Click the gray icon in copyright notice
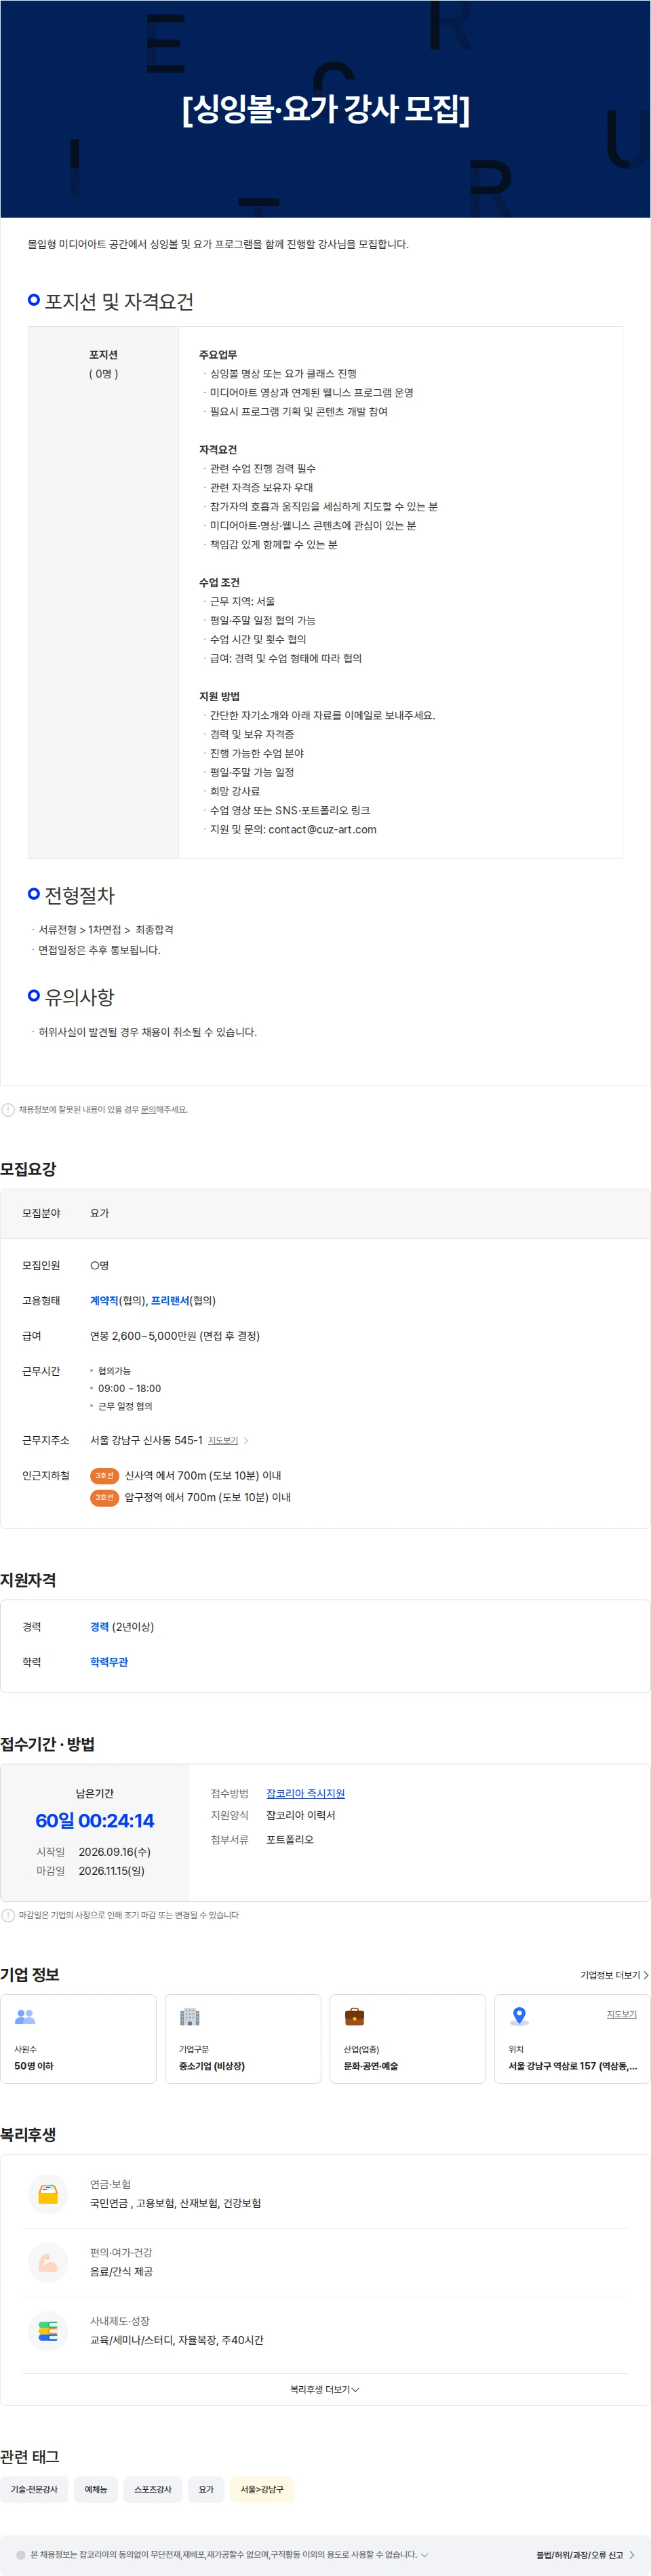Screen dimensions: 651x2576 pyautogui.click(x=21, y=2554)
